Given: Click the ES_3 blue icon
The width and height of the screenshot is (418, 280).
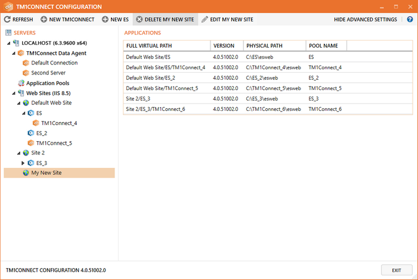Looking at the screenshot, I should (x=31, y=163).
